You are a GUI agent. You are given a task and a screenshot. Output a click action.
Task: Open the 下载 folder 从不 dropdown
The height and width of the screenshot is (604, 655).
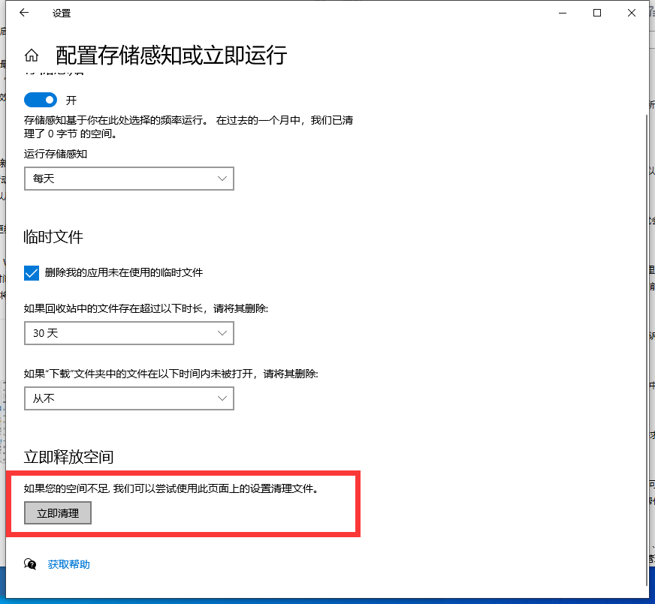(128, 398)
